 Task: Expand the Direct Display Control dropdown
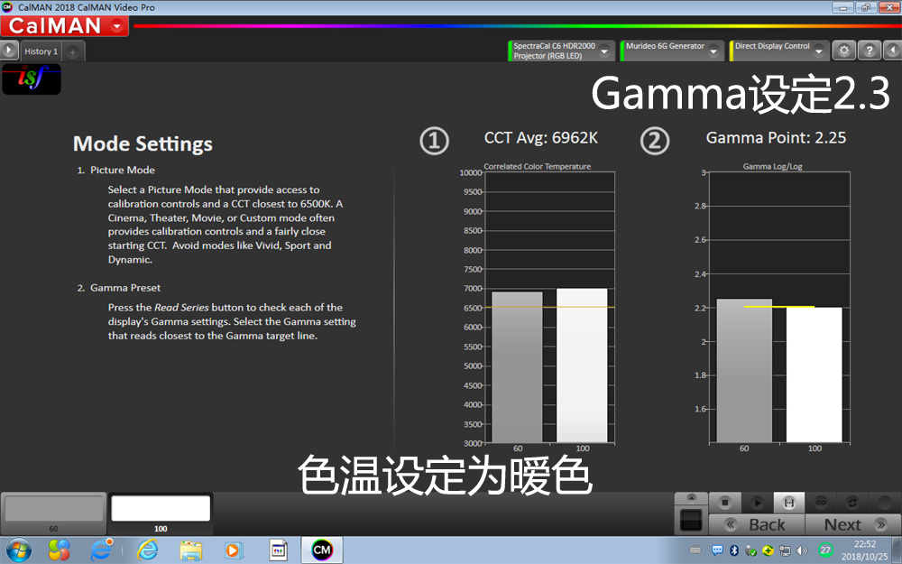[819, 51]
